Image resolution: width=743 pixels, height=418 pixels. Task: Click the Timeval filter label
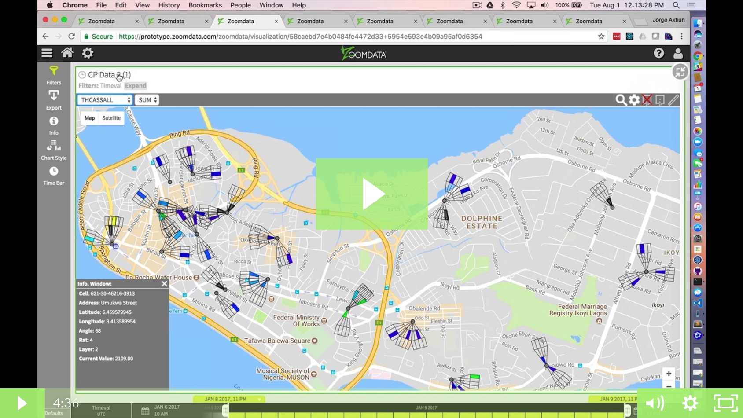coord(110,86)
